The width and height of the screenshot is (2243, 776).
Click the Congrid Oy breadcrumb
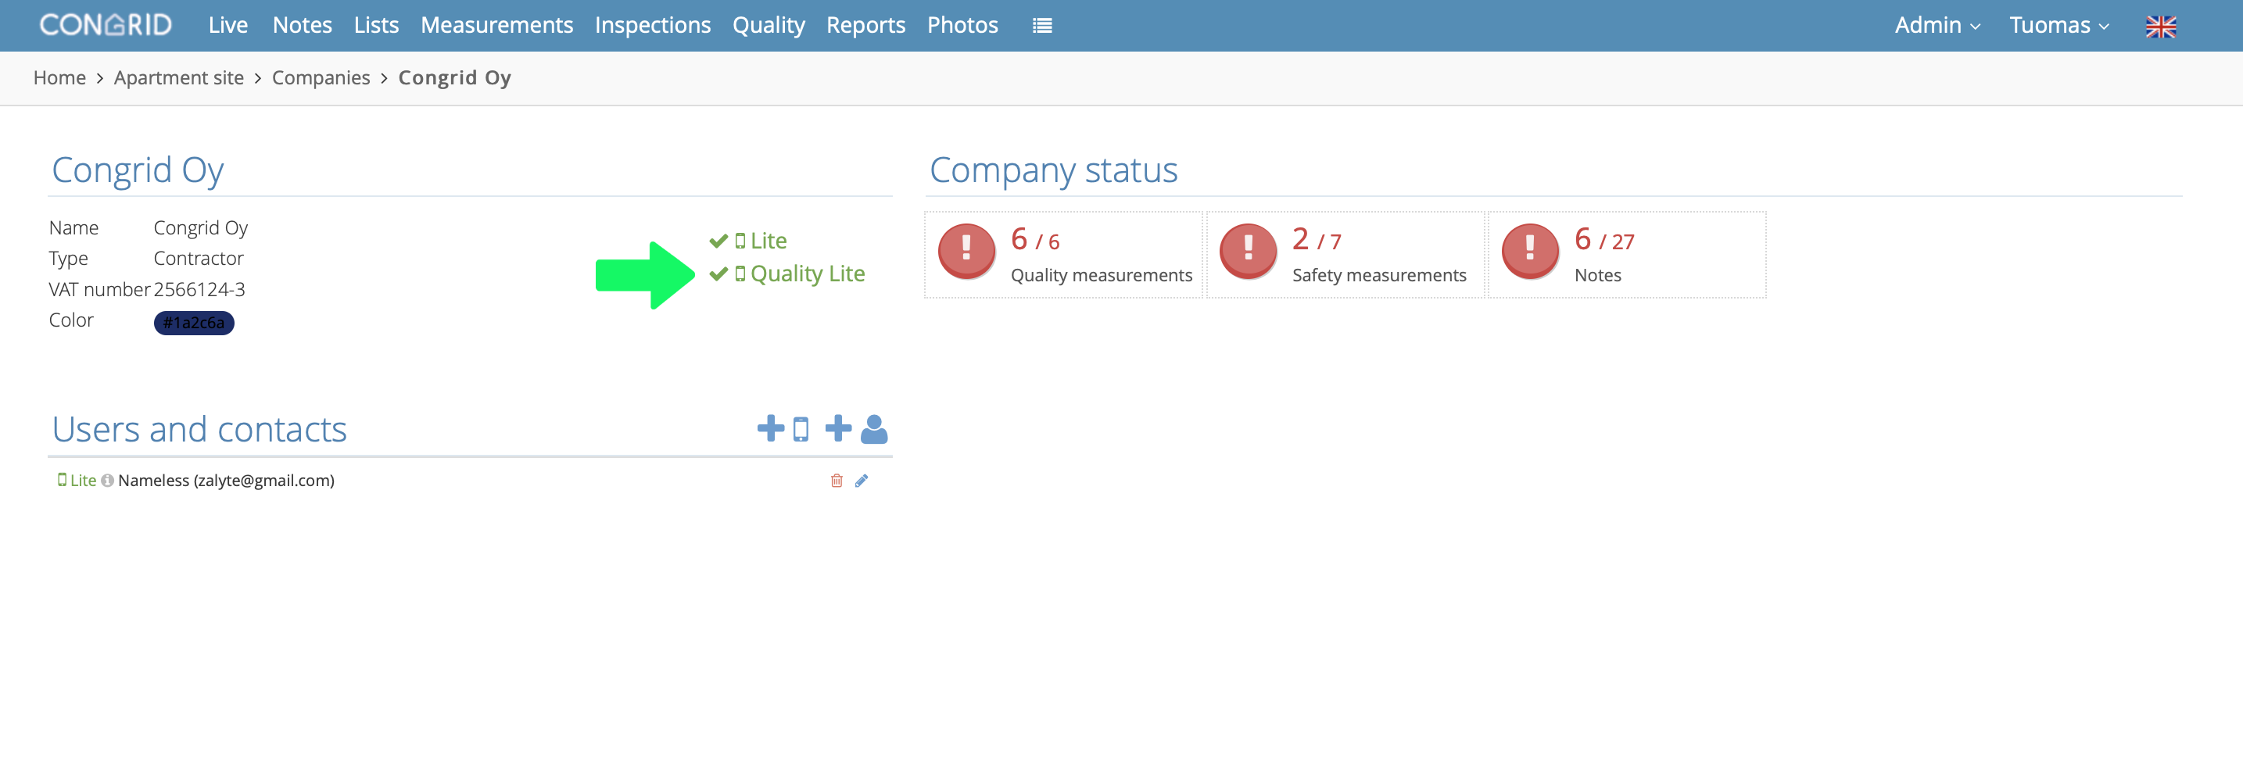click(x=454, y=77)
